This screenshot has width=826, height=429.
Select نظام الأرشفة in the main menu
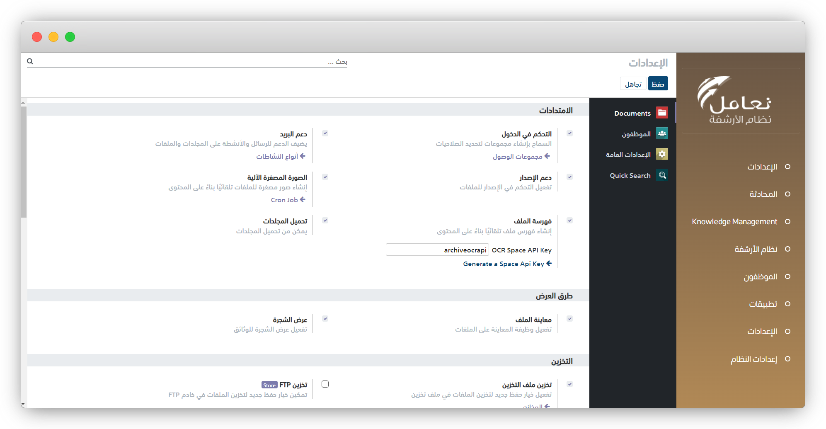[756, 249]
